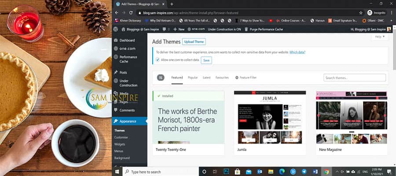Open Dashboard from the sidebar
Viewport: 396px width, 176px height.
click(x=127, y=40)
